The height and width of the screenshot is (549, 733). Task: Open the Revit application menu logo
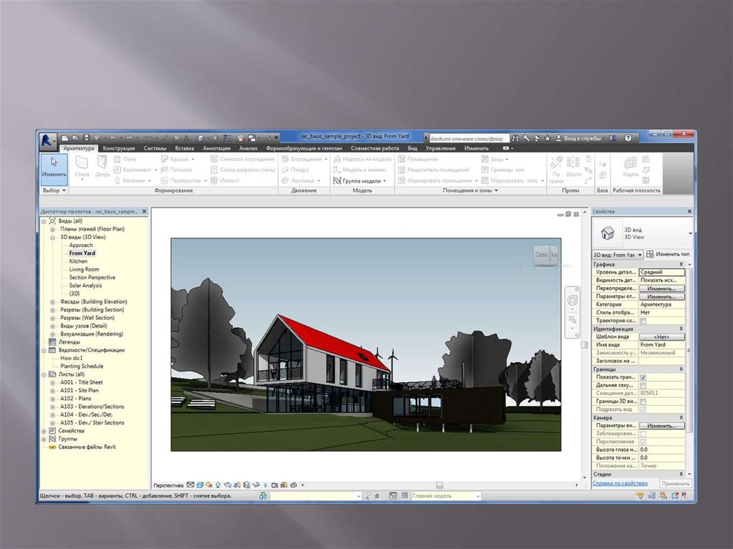pyautogui.click(x=48, y=138)
